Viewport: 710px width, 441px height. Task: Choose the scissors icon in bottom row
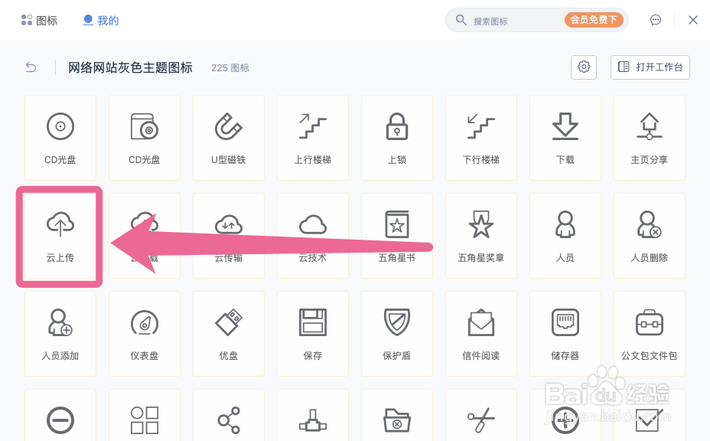(x=481, y=420)
